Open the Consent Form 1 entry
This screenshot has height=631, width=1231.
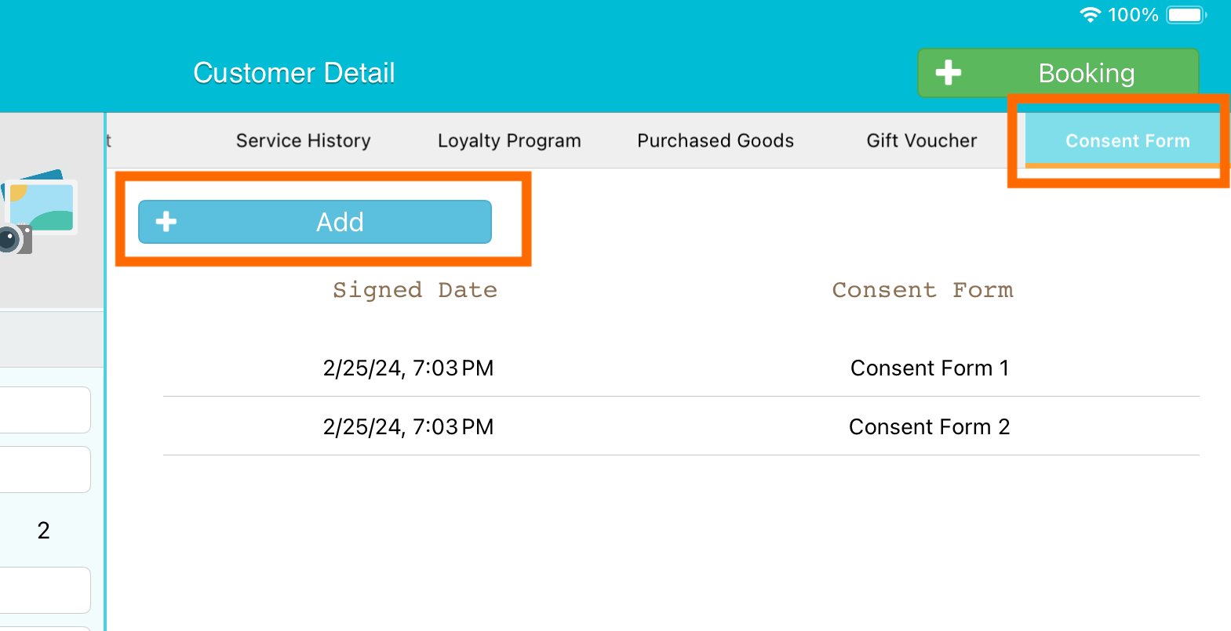930,368
